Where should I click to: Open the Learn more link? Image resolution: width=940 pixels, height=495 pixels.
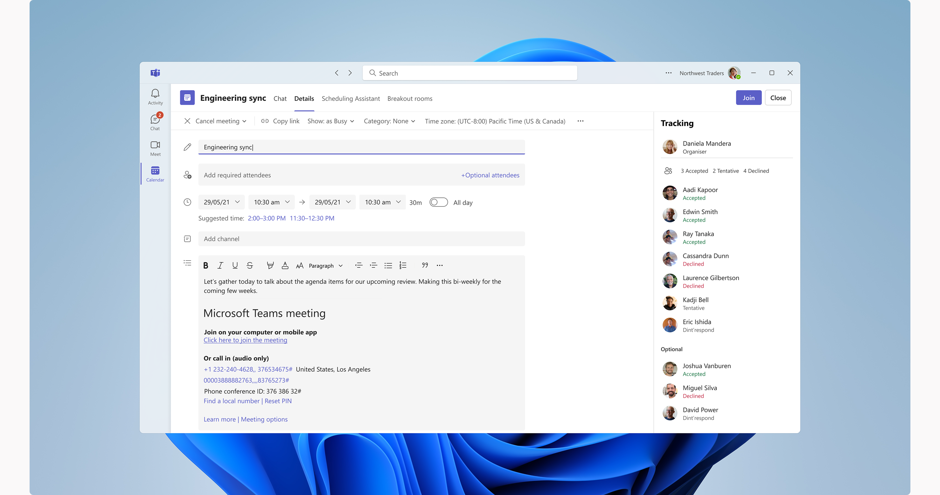coord(220,419)
